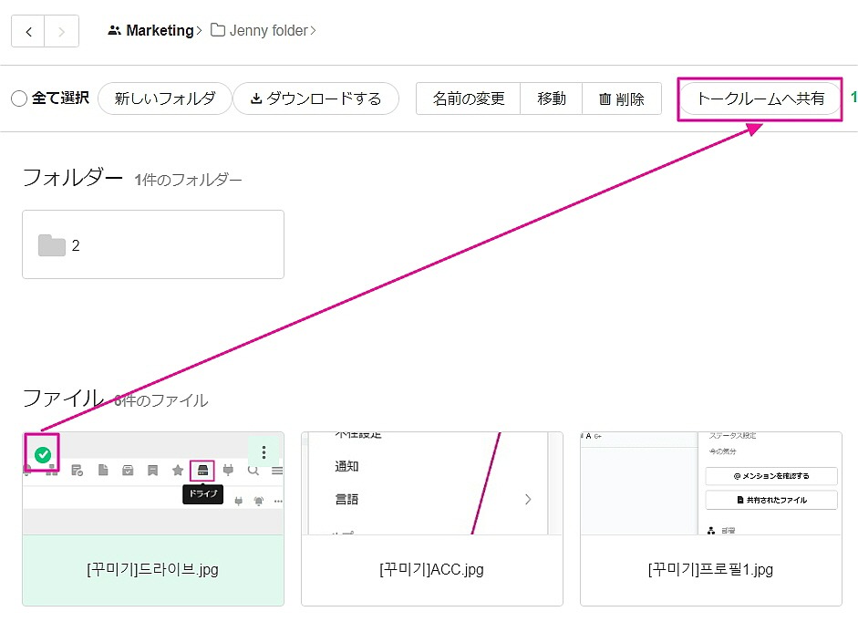
Task: Toggle the 全て選択 select-all radio button
Action: click(19, 98)
